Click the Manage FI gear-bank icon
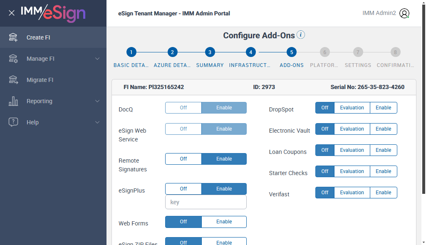Image resolution: width=426 pixels, height=245 pixels. pos(13,58)
